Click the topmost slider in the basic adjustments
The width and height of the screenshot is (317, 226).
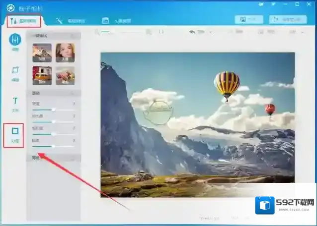pyautogui.click(x=53, y=110)
